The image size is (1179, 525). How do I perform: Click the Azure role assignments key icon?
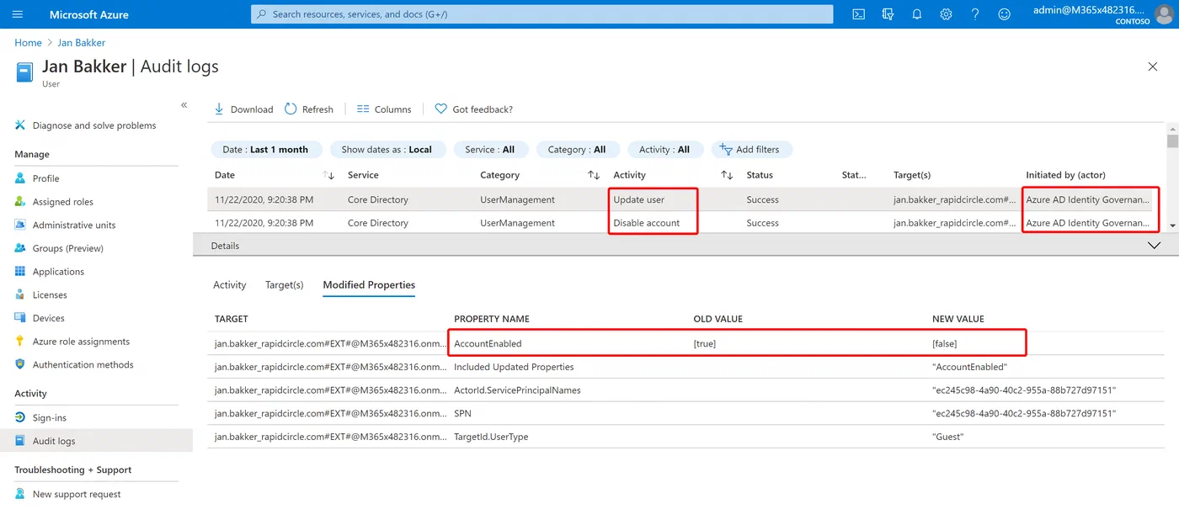point(20,342)
